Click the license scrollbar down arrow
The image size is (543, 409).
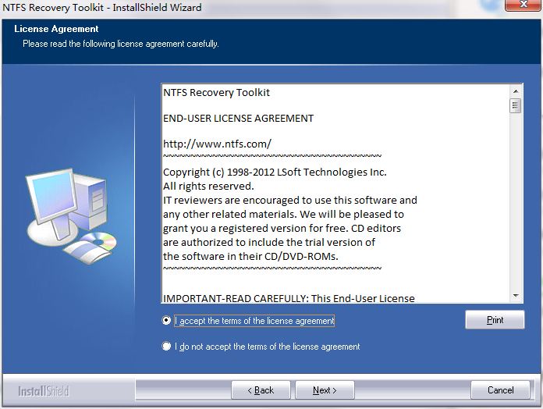point(516,296)
